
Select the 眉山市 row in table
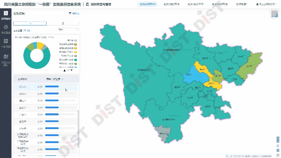point(46,101)
